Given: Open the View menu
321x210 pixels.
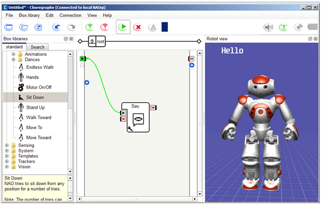Looking at the screenshot, I should (x=92, y=15).
